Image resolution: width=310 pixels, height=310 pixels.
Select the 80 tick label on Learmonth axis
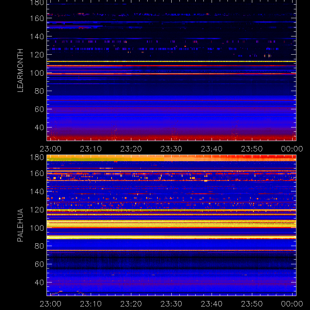click(x=39, y=91)
